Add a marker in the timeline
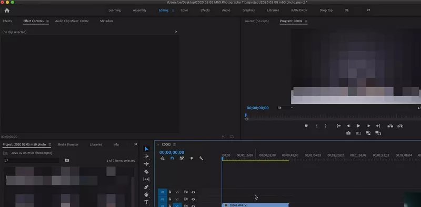 (192, 158)
